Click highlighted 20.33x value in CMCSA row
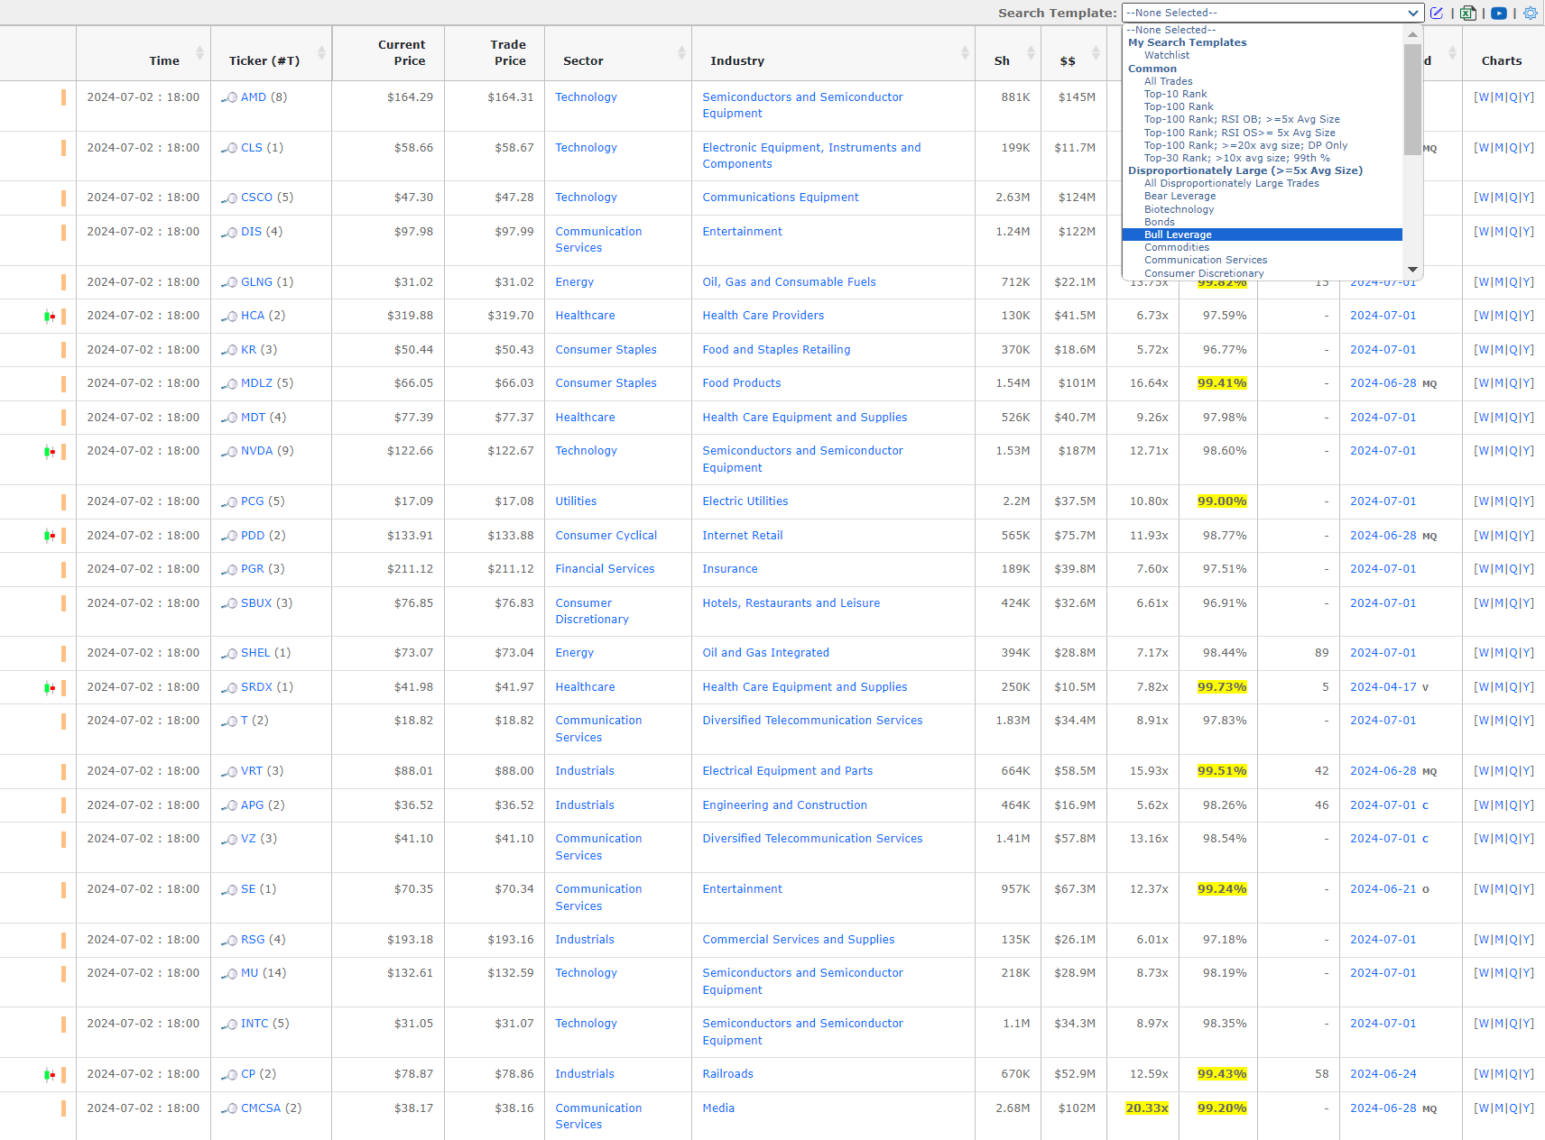The height and width of the screenshot is (1140, 1545). [x=1147, y=1108]
